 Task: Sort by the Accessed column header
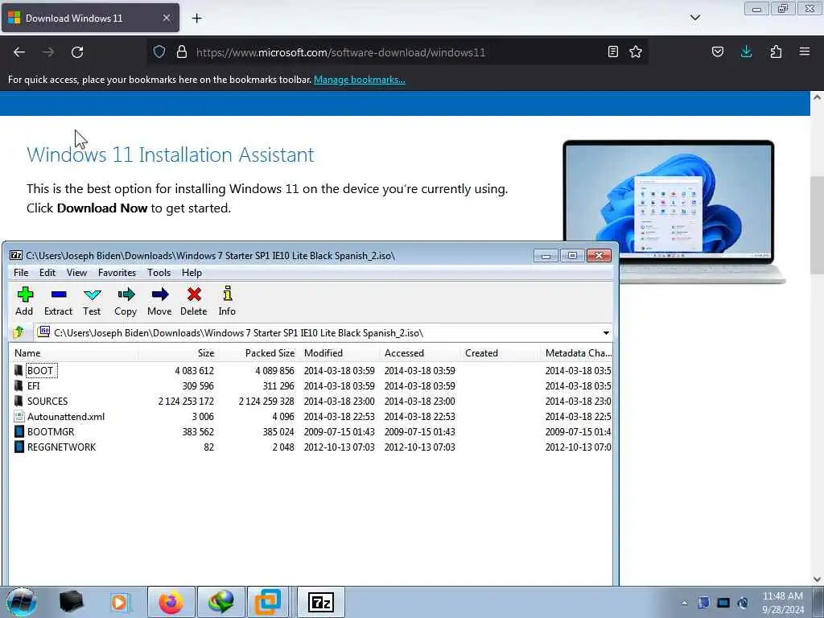[420, 353]
